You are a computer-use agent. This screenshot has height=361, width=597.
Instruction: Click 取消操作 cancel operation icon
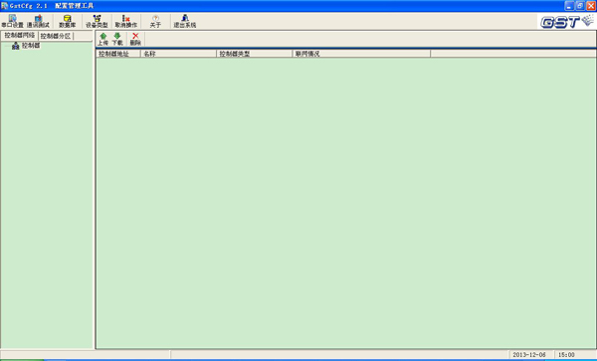[x=126, y=21]
